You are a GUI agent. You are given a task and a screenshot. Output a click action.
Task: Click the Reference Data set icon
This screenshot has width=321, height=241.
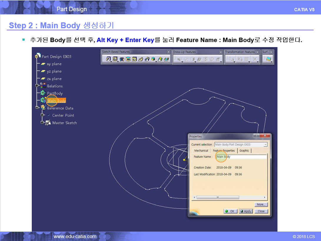pyautogui.click(x=43, y=107)
